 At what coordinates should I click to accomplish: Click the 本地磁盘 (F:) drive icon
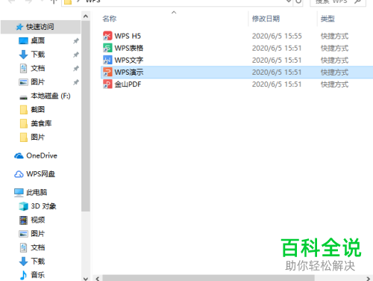point(23,97)
